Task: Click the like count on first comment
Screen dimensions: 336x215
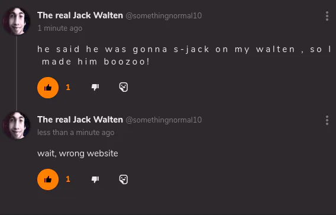Action: 68,87
